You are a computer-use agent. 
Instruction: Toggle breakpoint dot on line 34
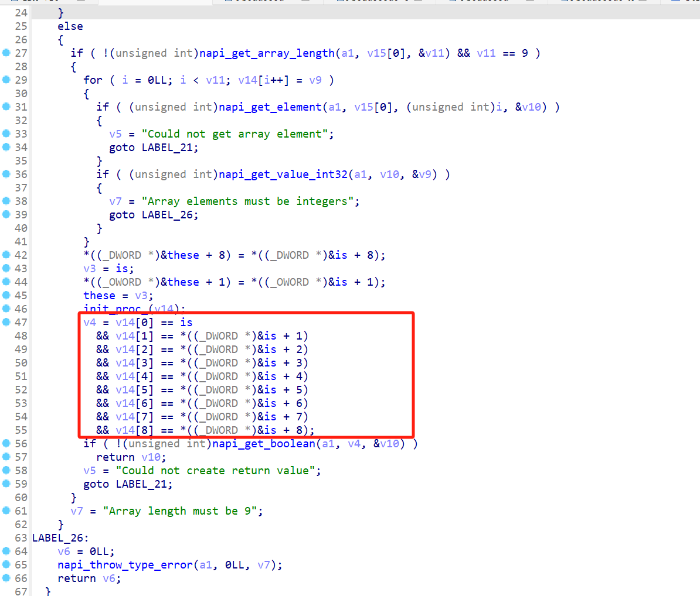(x=6, y=147)
